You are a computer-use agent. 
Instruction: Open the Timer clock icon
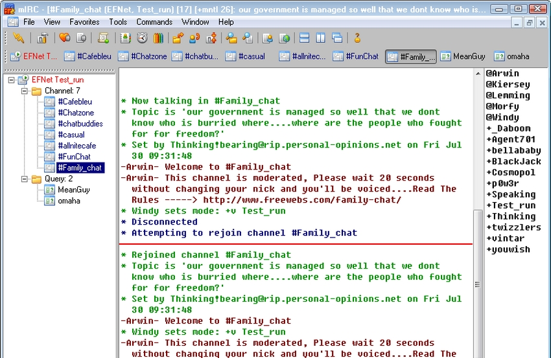[x=142, y=38]
